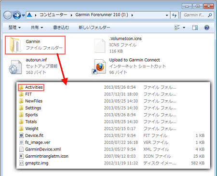217x176 pixels.
Task: Click the .VolumeIcon.icns file name
Action: (125, 39)
